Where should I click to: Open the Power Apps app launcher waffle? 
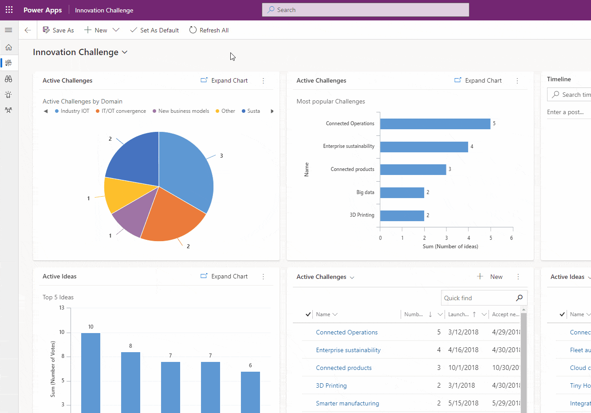point(9,10)
